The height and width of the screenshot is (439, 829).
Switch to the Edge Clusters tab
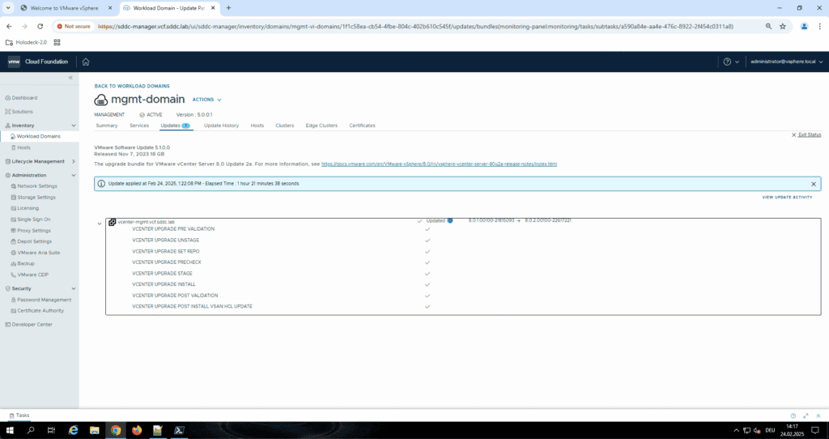pyautogui.click(x=321, y=126)
